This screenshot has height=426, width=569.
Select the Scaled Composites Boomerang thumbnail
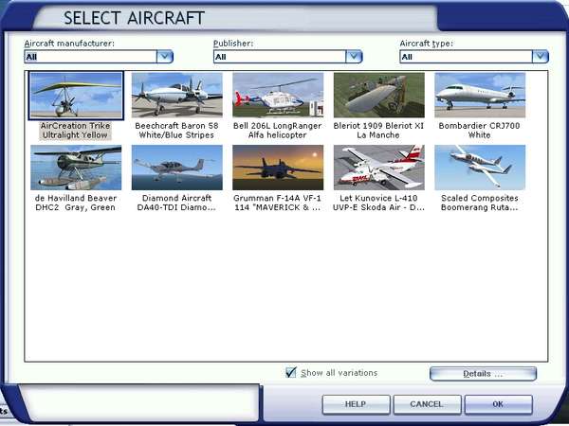480,168
